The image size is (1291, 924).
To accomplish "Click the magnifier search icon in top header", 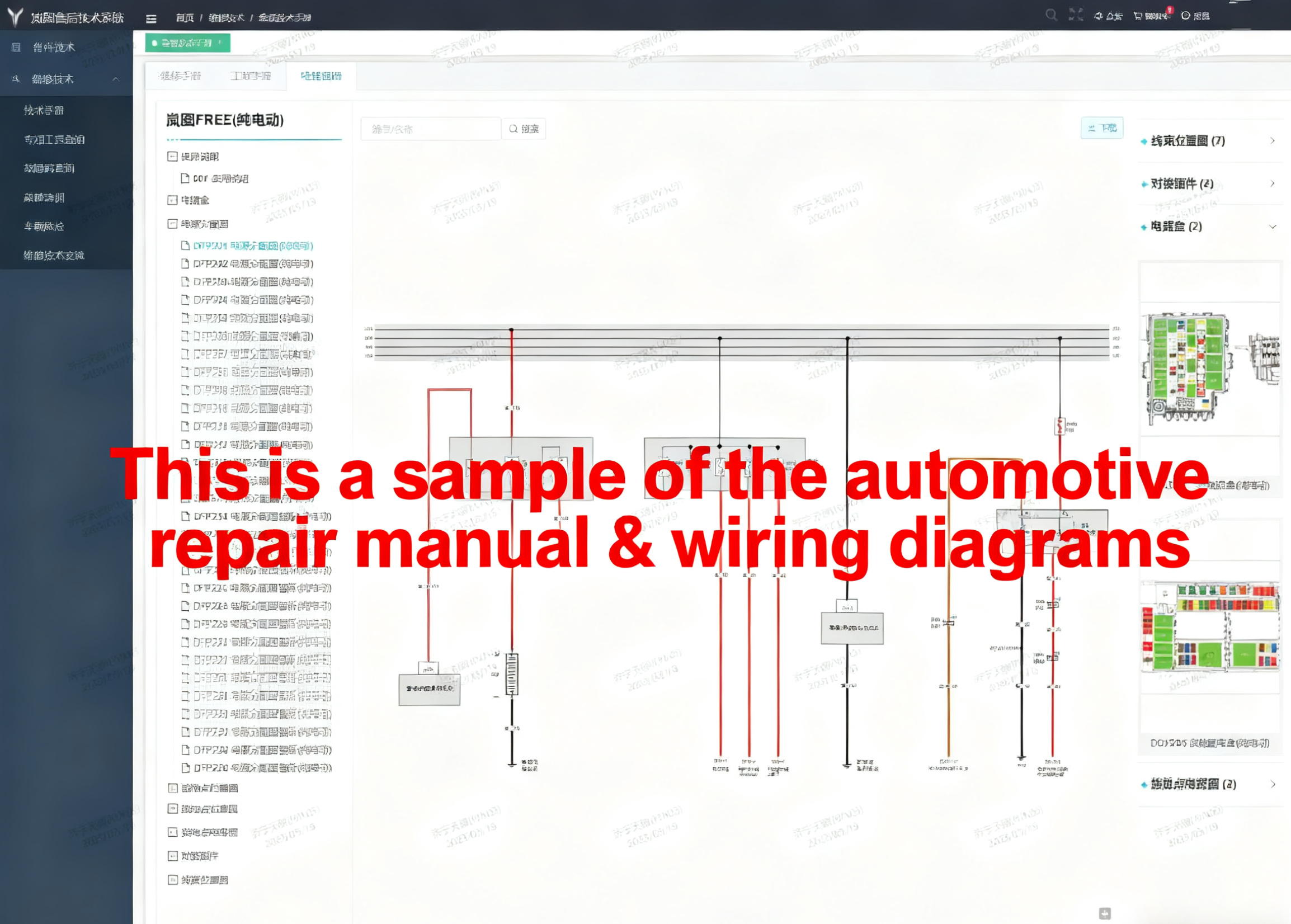I will (x=1051, y=15).
